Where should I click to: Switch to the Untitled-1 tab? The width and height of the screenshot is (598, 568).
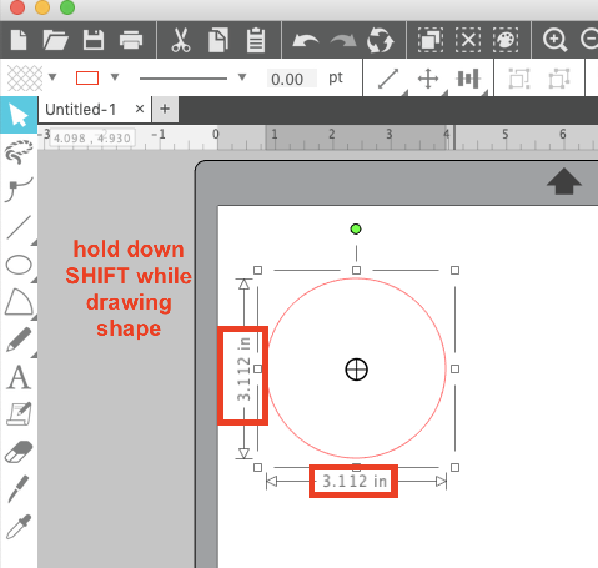click(81, 109)
